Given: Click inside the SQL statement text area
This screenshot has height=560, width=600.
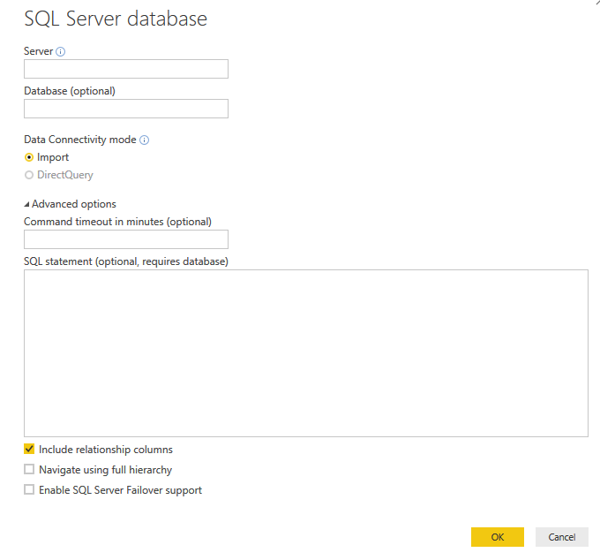Looking at the screenshot, I should 306,353.
